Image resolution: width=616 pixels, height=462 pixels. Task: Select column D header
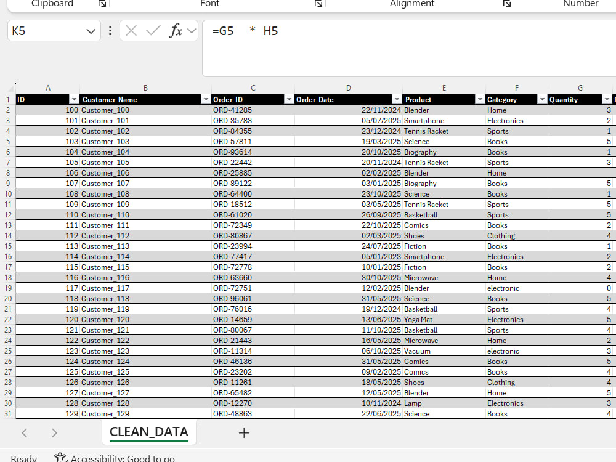[x=349, y=88]
